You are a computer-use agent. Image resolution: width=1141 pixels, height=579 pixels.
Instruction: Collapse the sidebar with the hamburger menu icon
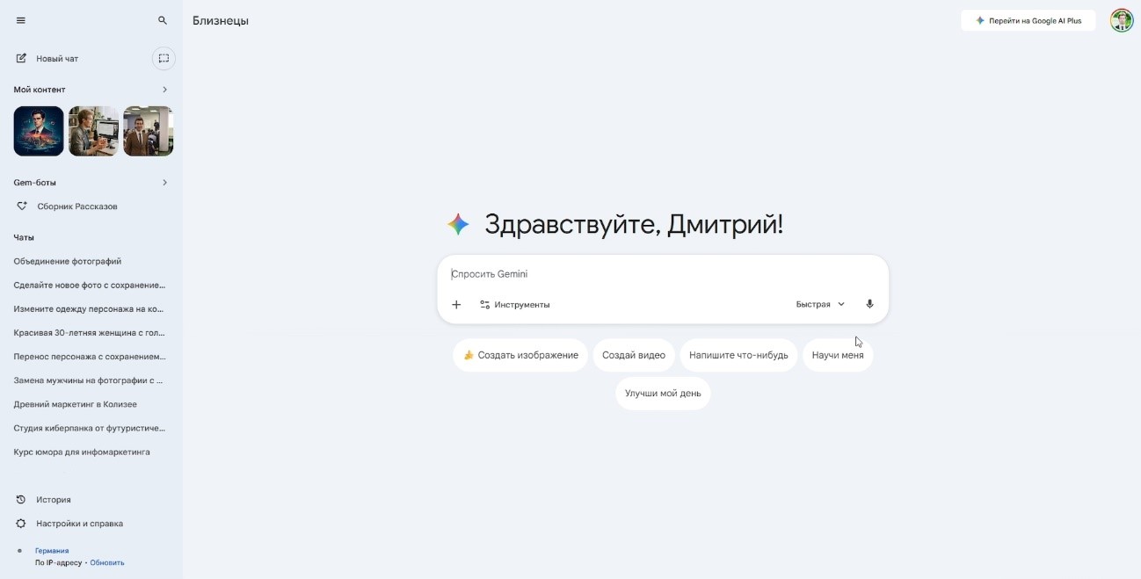21,20
